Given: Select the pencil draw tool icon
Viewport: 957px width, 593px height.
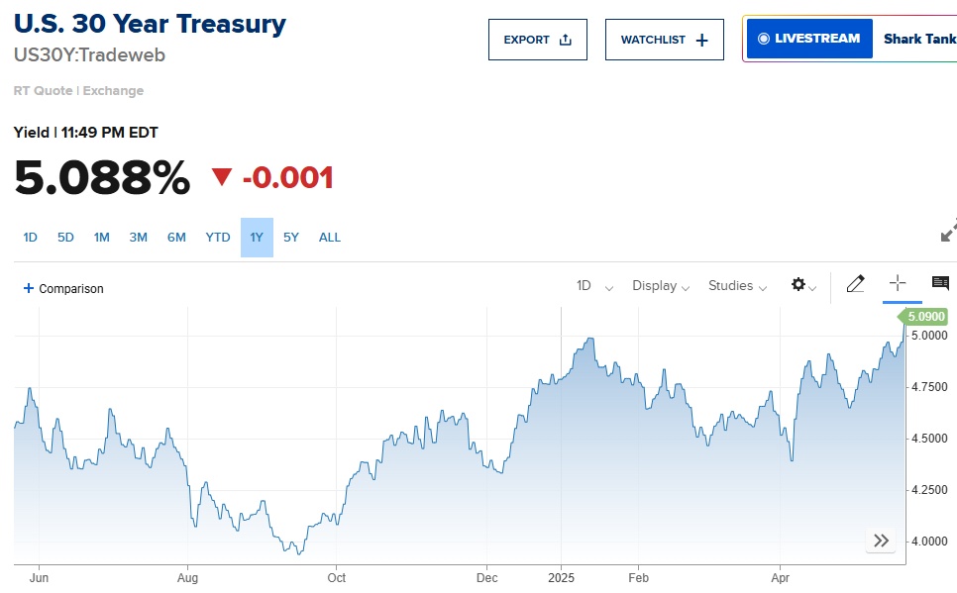Looking at the screenshot, I should 855,284.
